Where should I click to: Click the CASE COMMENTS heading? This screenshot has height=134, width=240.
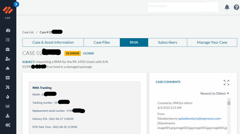click(168, 82)
